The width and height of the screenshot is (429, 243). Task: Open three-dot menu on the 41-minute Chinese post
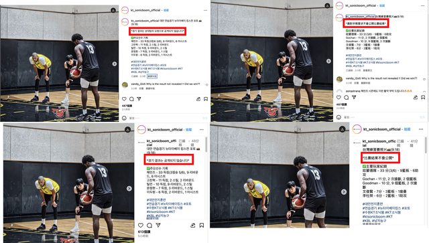421,129
